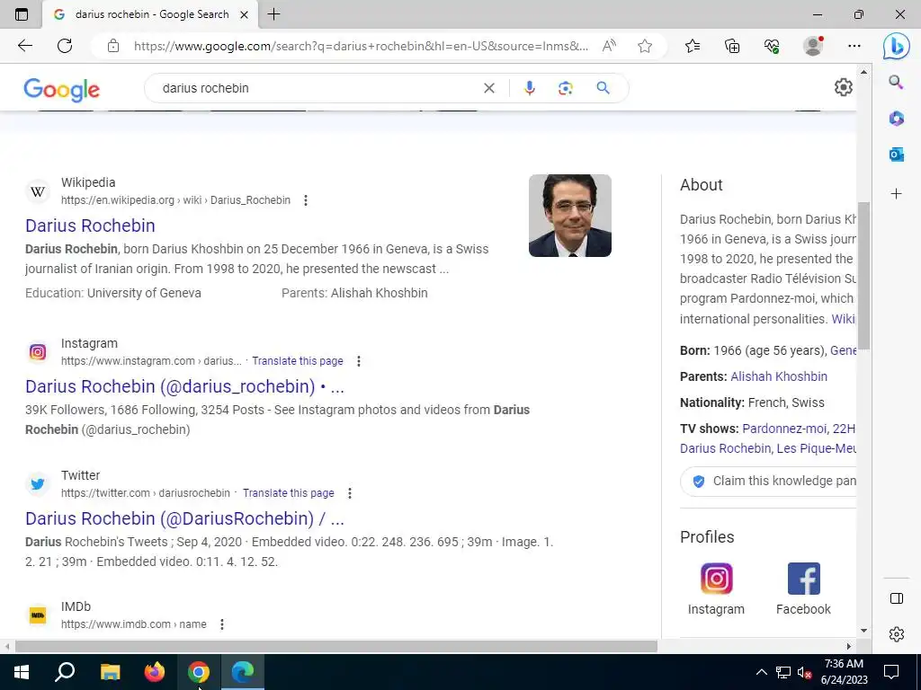The height and width of the screenshot is (690, 921).
Task: Open Windows taskbar search
Action: [x=65, y=672]
